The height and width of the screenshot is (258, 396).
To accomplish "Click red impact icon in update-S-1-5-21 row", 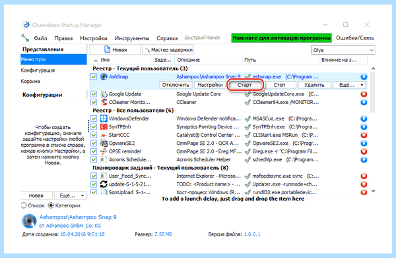I will pos(364,184).
